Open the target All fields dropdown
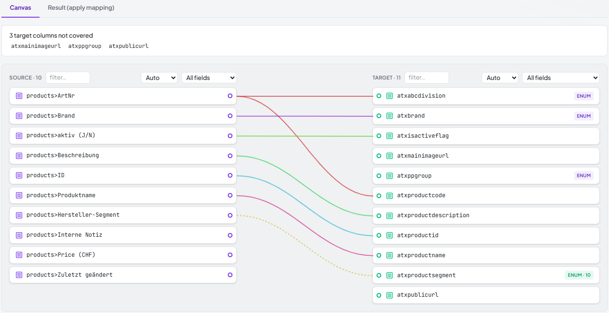Screen dimensions: 609x313 pyautogui.click(x=561, y=78)
